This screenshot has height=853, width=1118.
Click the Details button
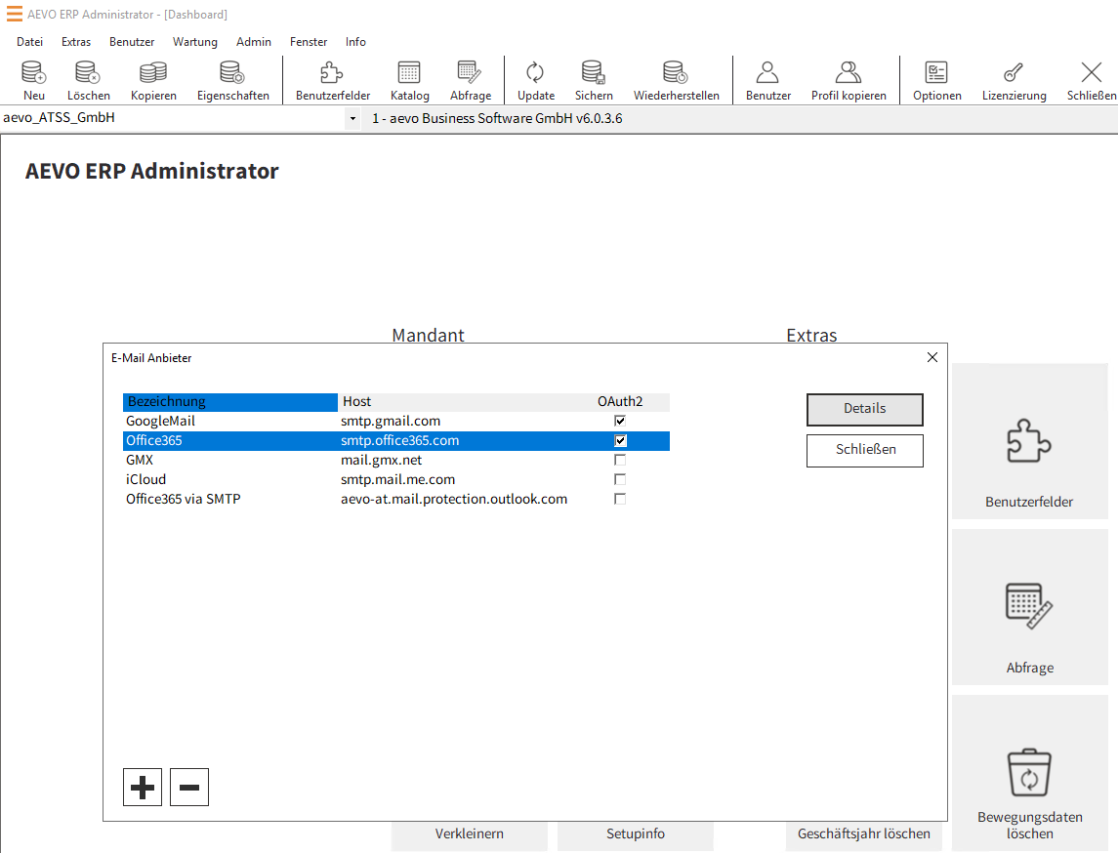(x=864, y=409)
